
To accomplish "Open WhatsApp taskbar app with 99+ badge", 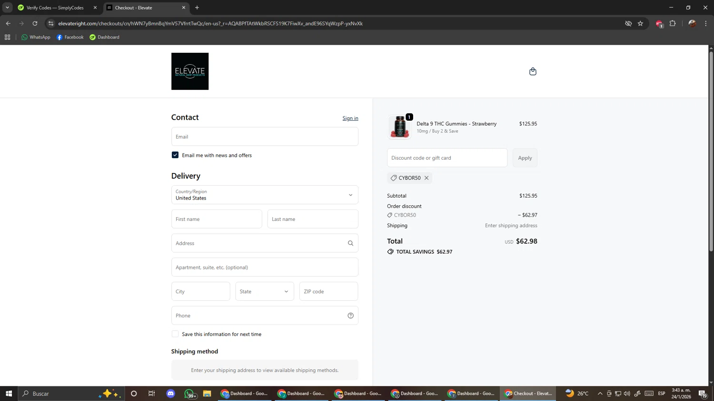I will click(189, 393).
